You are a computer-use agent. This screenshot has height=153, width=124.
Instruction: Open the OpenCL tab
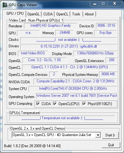(62, 14)
